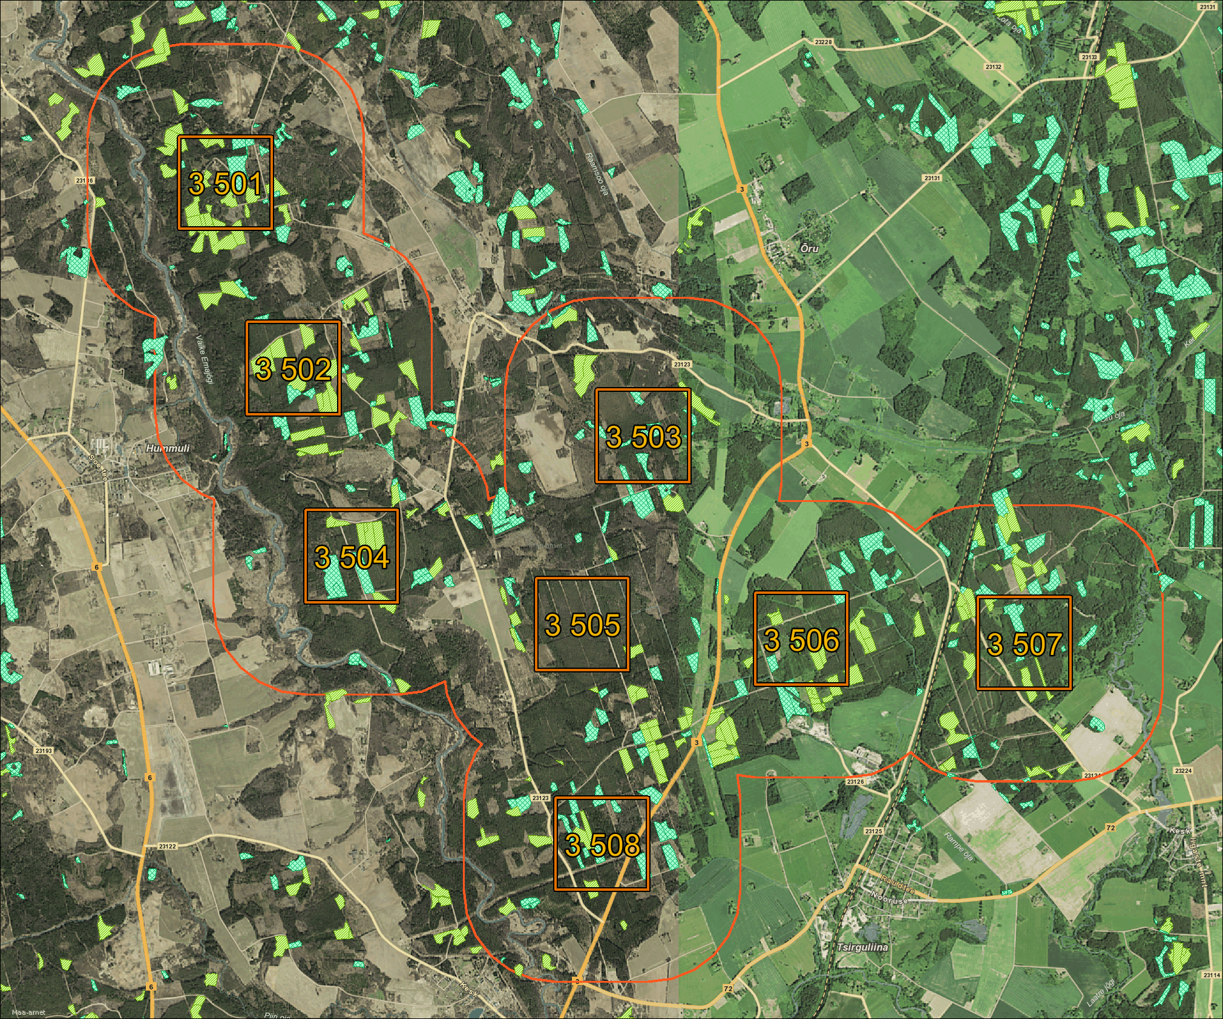
Task: Click the 23228 road number label
Action: tap(824, 42)
